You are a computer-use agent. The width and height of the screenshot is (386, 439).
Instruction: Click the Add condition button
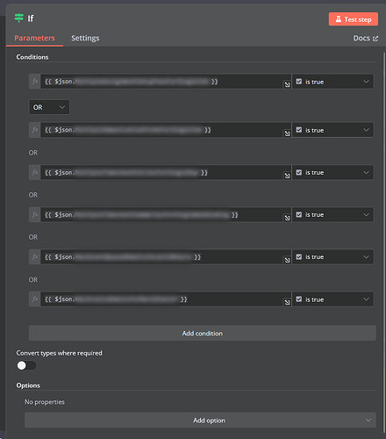[203, 333]
